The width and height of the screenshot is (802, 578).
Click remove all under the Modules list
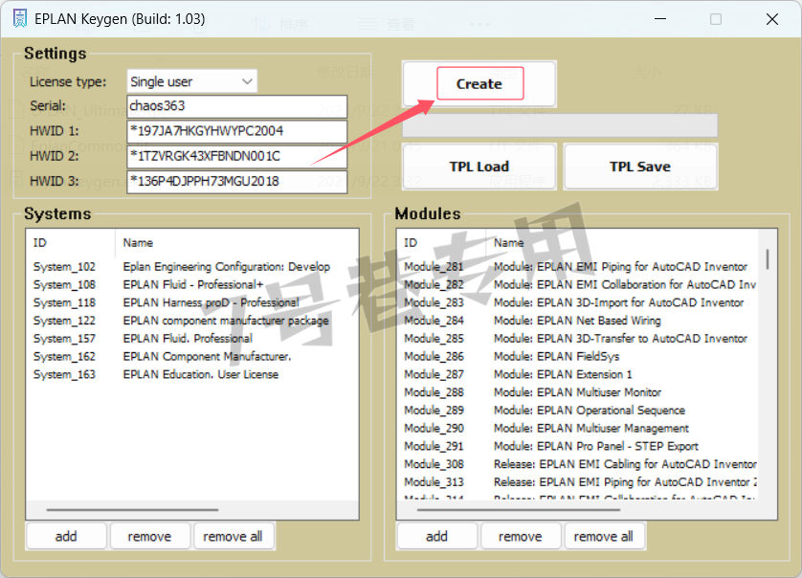(x=604, y=536)
